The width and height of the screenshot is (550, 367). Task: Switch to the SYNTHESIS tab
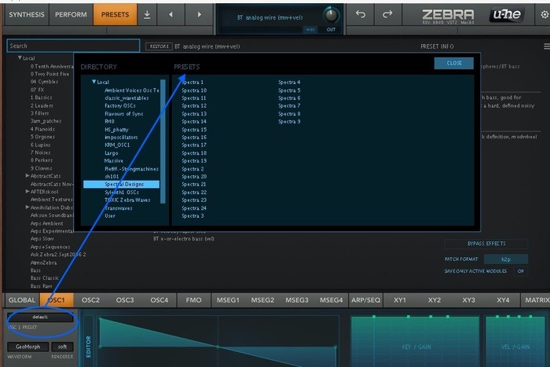pyautogui.click(x=27, y=15)
